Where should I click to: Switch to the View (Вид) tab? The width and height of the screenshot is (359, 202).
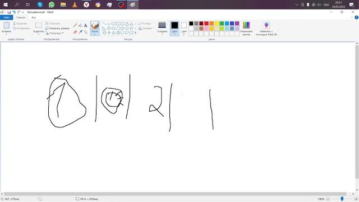(x=34, y=17)
